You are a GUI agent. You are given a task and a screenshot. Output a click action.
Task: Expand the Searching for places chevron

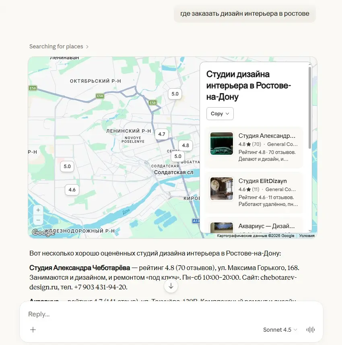click(87, 47)
